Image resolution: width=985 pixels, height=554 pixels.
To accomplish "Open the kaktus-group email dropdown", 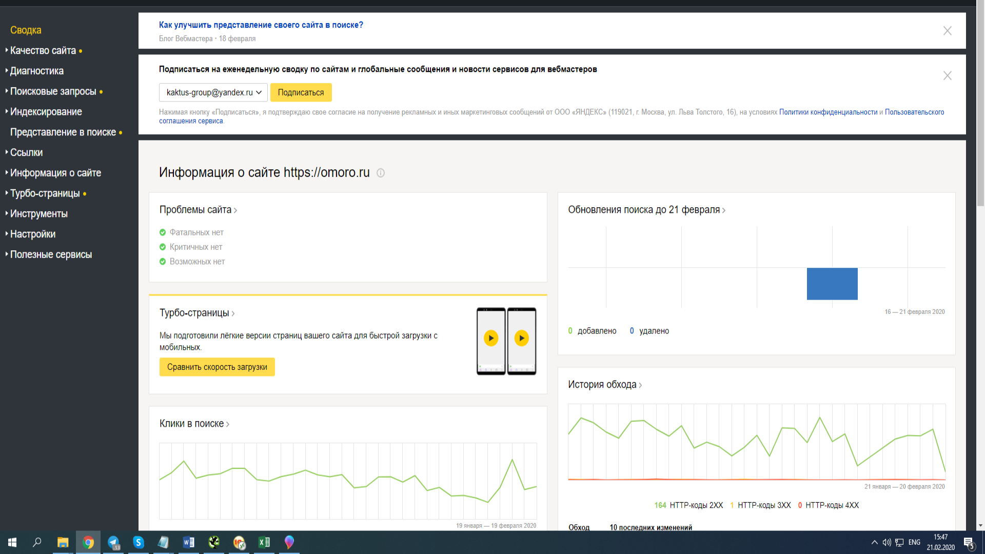I will [213, 92].
